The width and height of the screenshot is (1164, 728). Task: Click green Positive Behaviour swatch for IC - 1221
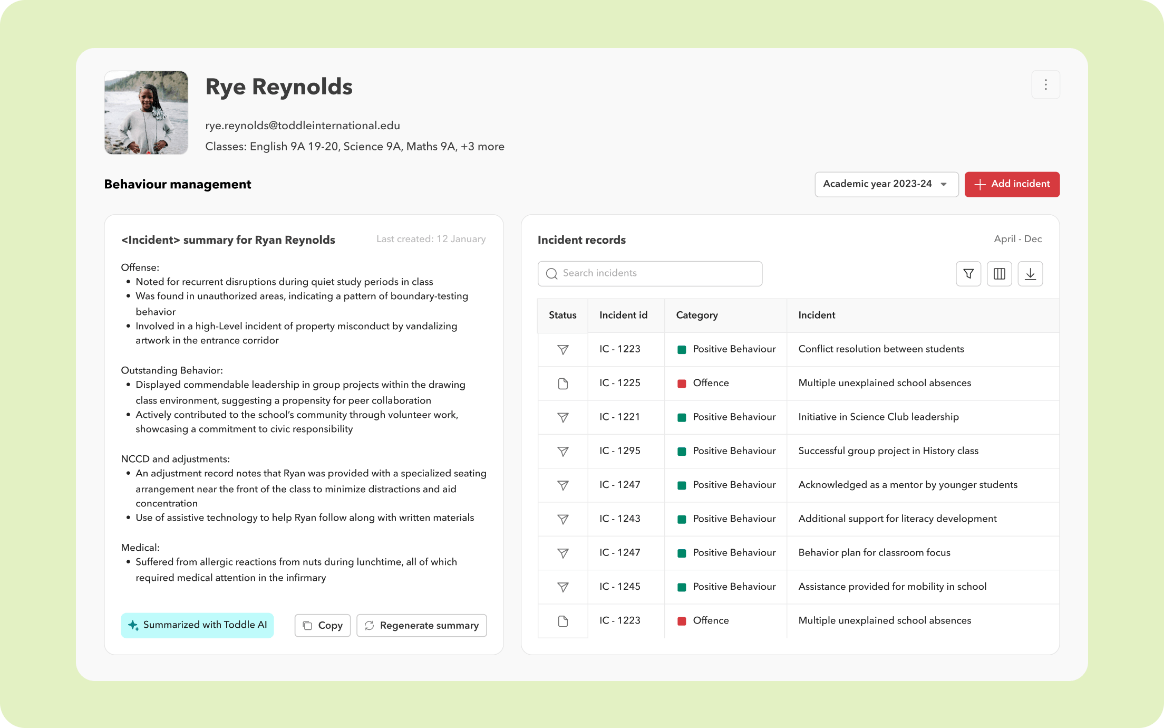(682, 417)
